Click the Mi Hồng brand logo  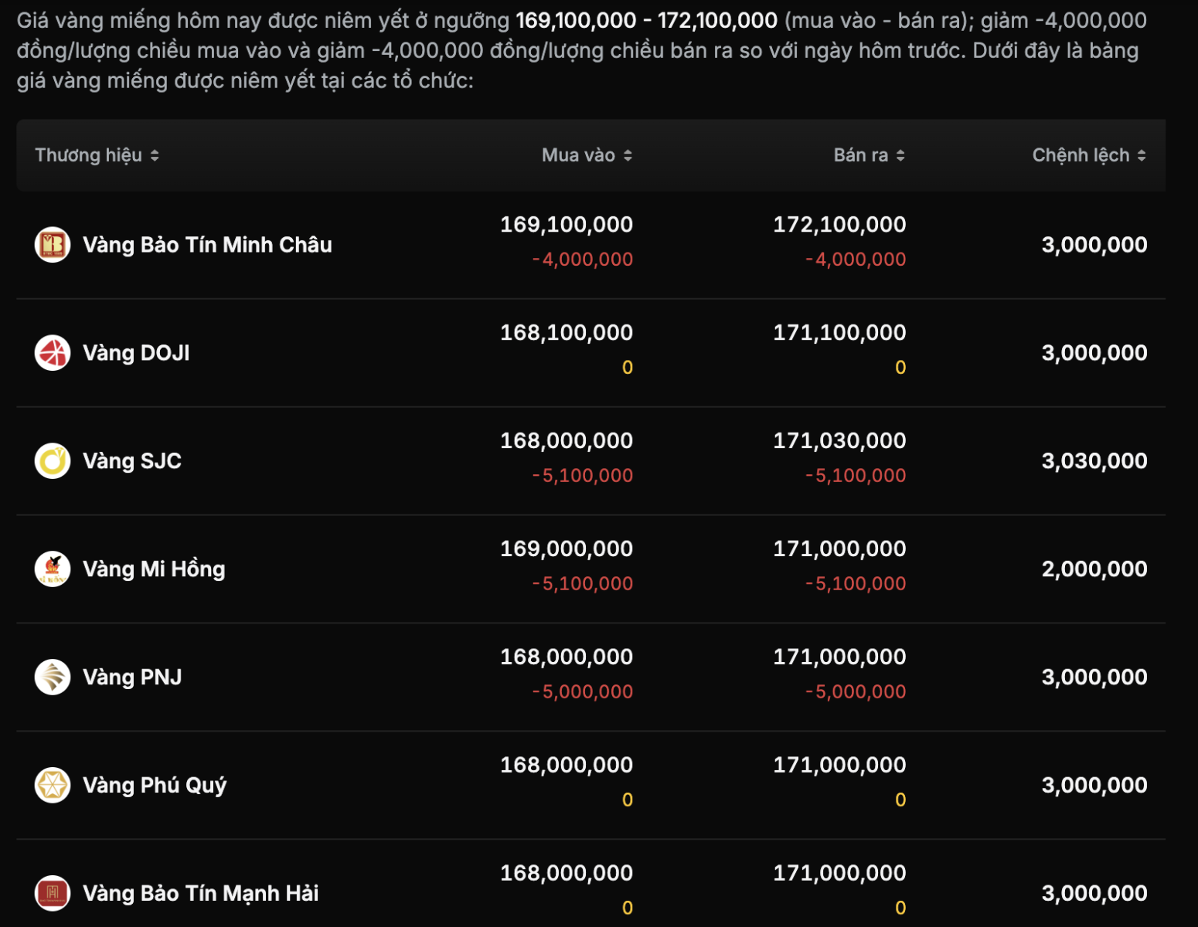tap(53, 569)
